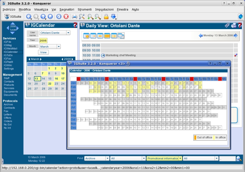Image resolution: width=245 pixels, height=172 pixels.
Task: Open the Strumenti menu
Action: tap(85, 10)
